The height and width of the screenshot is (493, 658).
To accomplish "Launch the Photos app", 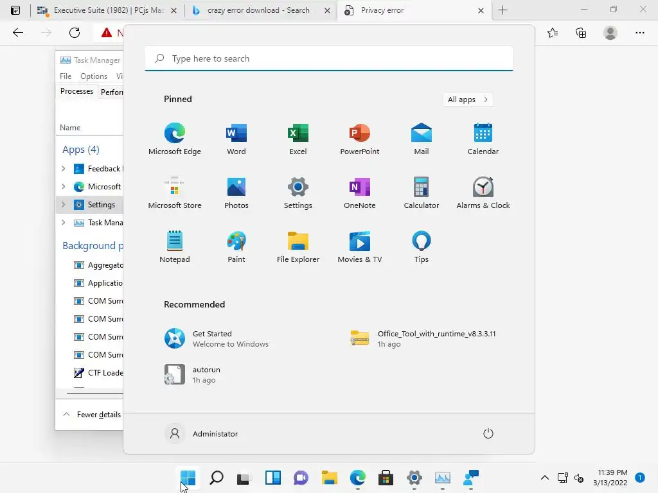I will 236,193.
